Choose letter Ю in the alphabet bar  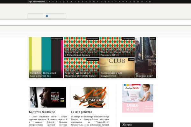pos(150,2)
